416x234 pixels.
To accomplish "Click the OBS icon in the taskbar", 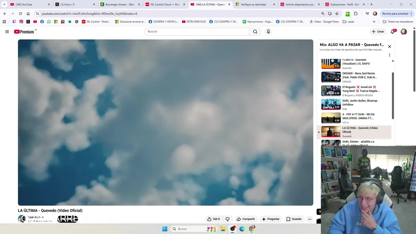I will pos(232,229).
